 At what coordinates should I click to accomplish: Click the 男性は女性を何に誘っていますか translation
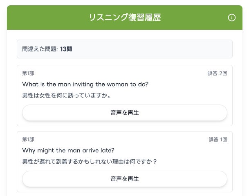(67, 96)
